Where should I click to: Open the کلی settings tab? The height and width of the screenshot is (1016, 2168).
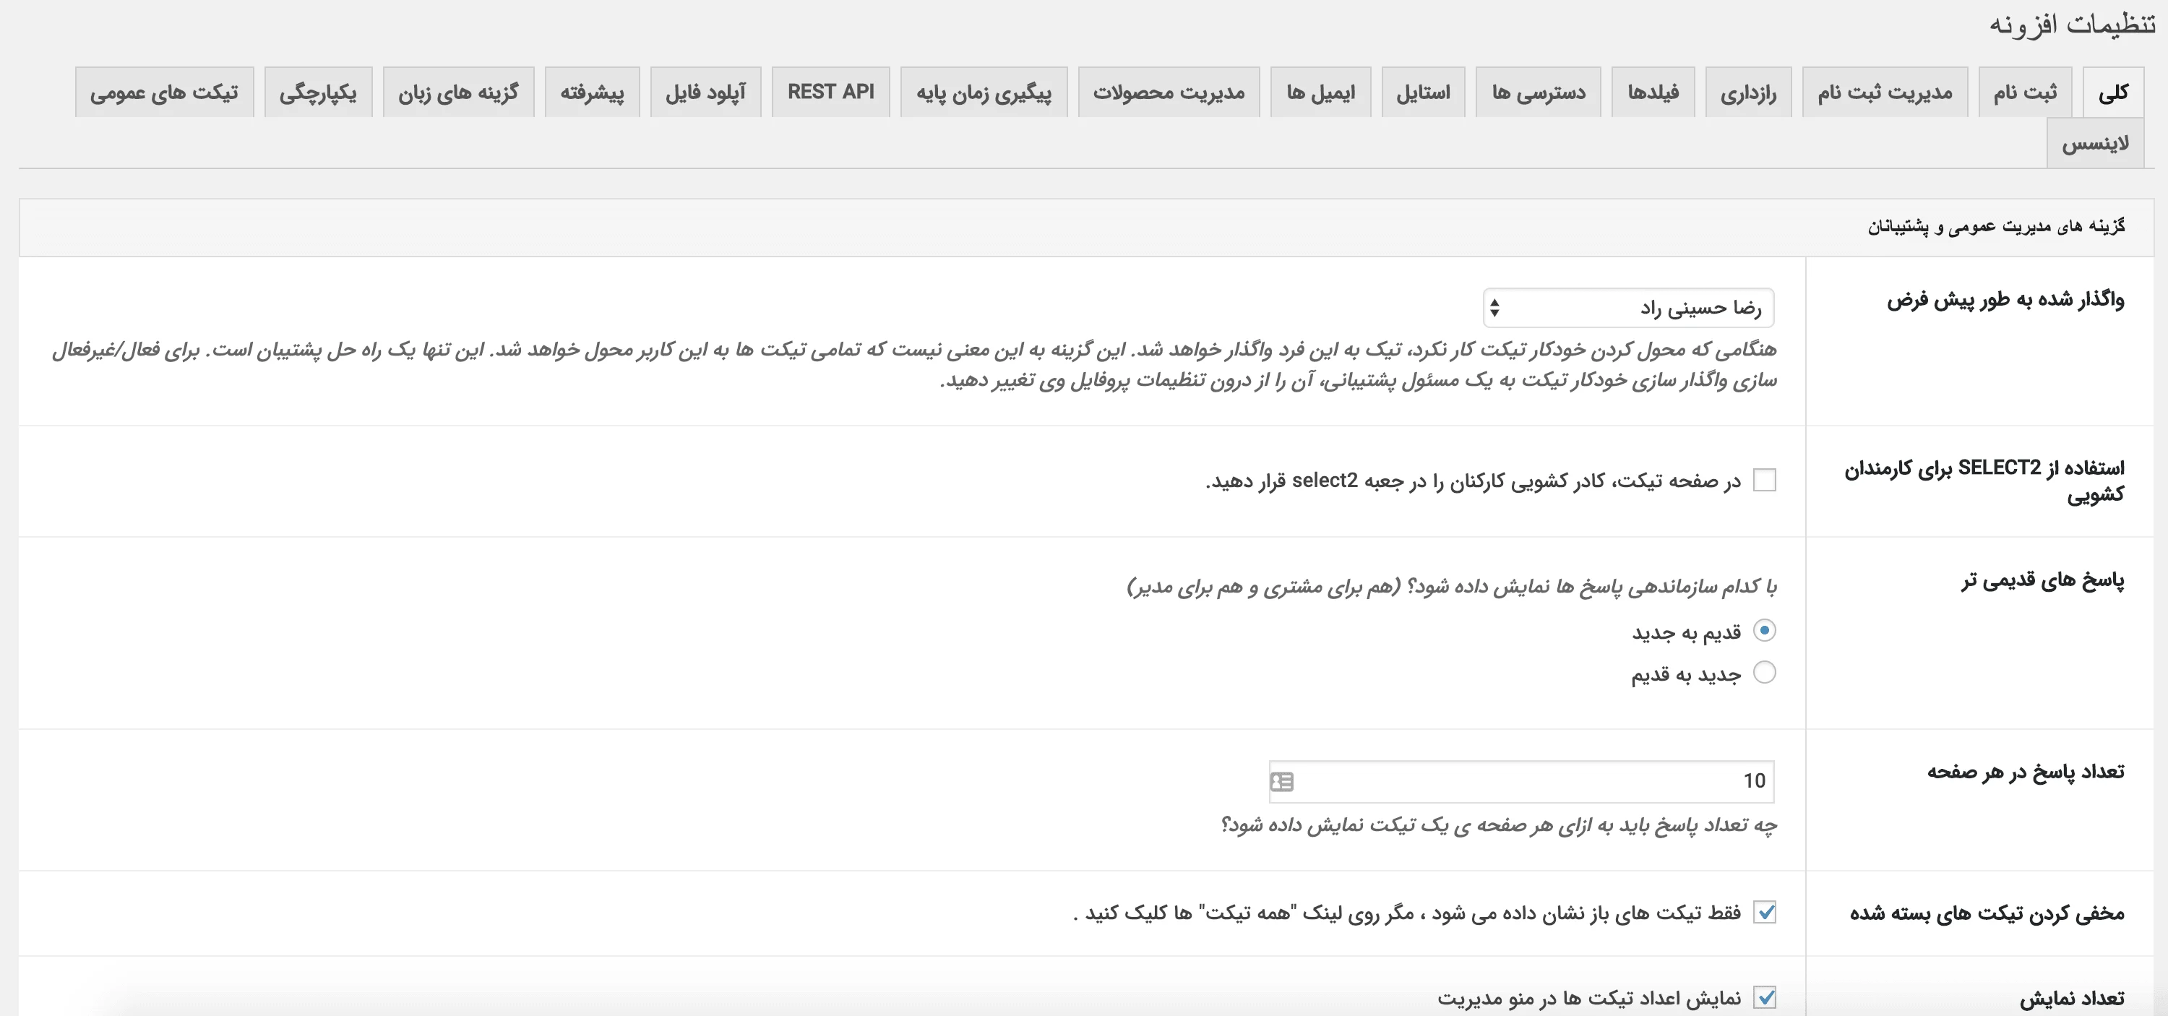2113,92
